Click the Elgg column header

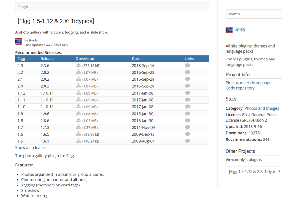[21, 59]
